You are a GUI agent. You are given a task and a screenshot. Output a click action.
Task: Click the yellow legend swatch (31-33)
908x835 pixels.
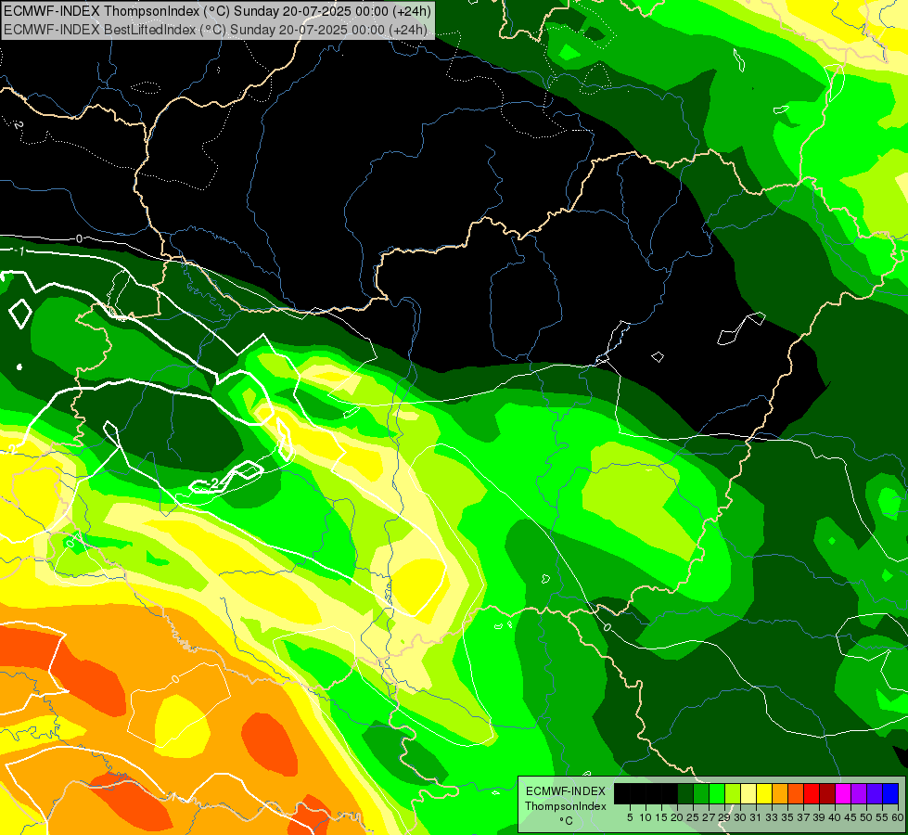pos(764,793)
